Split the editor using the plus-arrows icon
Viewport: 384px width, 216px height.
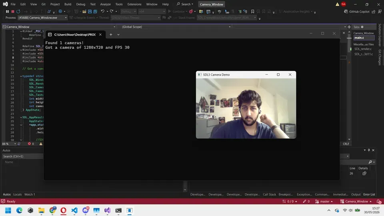[349, 27]
